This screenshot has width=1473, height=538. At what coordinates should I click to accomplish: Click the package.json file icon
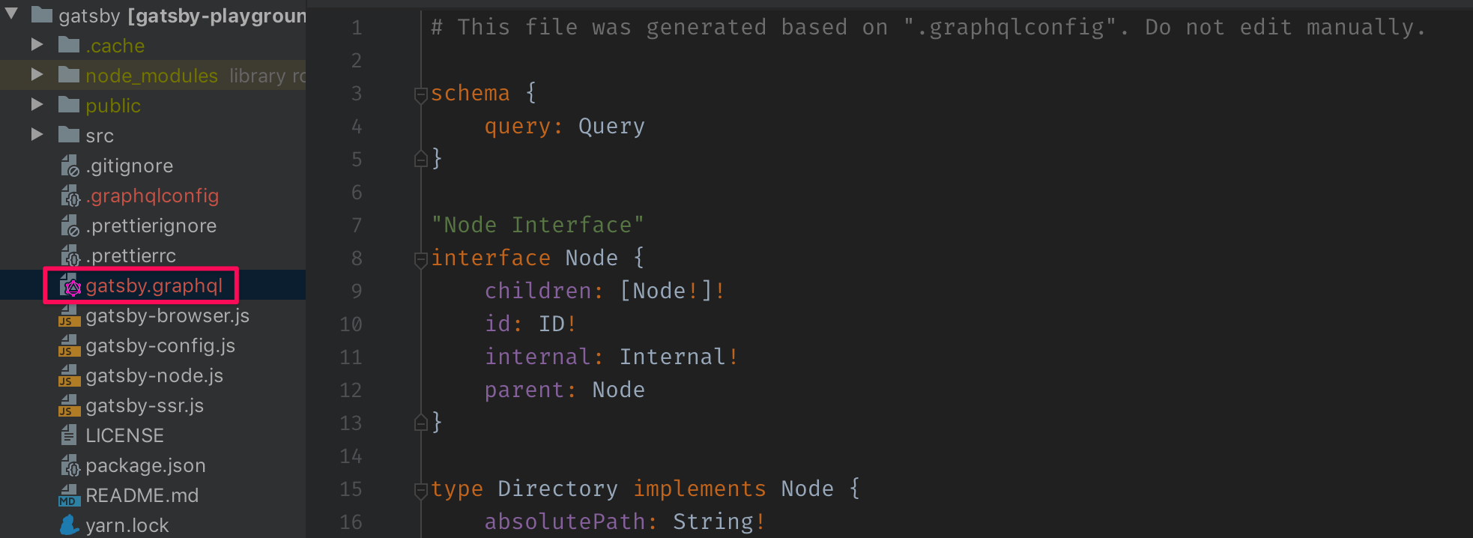tap(70, 465)
